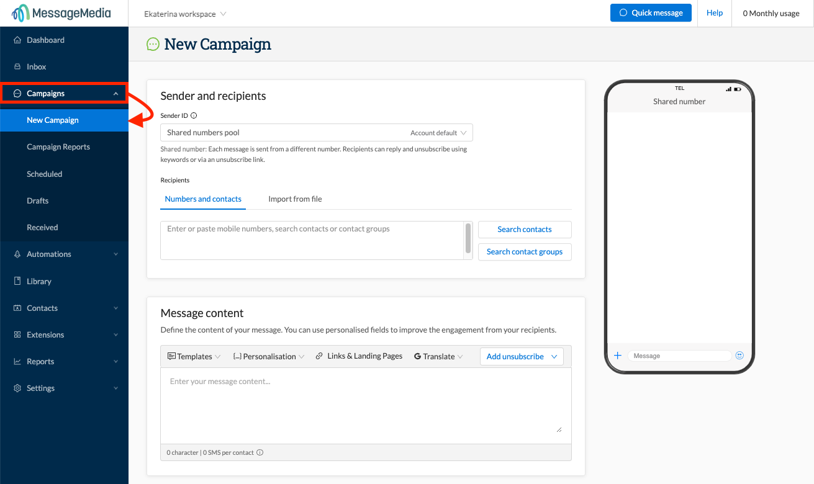
Task: Click the Search contacts button
Action: click(x=525, y=230)
